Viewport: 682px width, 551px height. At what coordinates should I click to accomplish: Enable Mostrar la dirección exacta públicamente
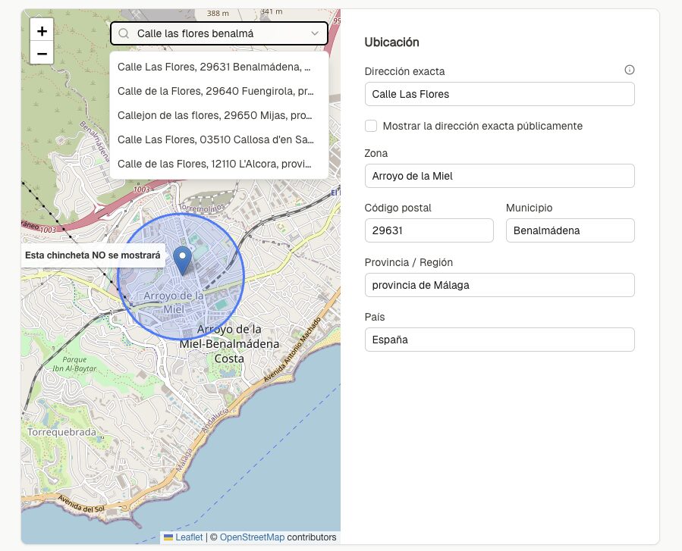tap(371, 126)
